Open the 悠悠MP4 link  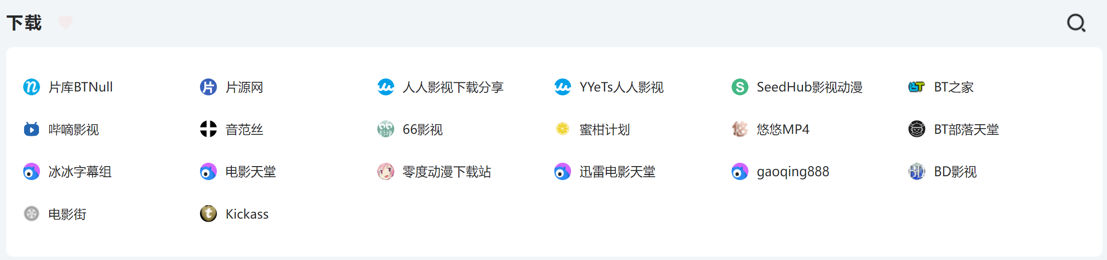tap(783, 130)
